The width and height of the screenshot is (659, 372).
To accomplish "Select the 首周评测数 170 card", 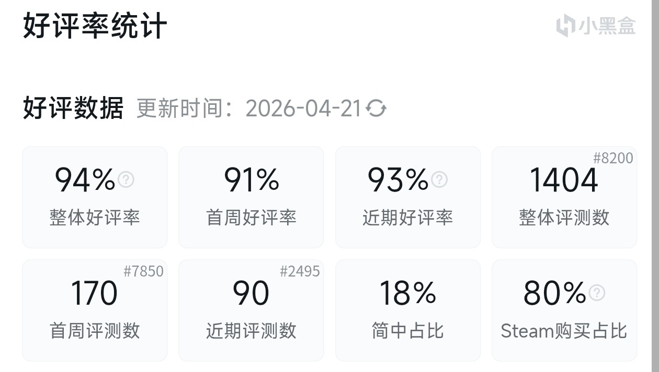I will (95, 310).
